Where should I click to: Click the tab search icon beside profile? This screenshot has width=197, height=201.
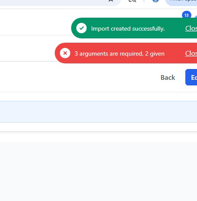click(x=132, y=1)
